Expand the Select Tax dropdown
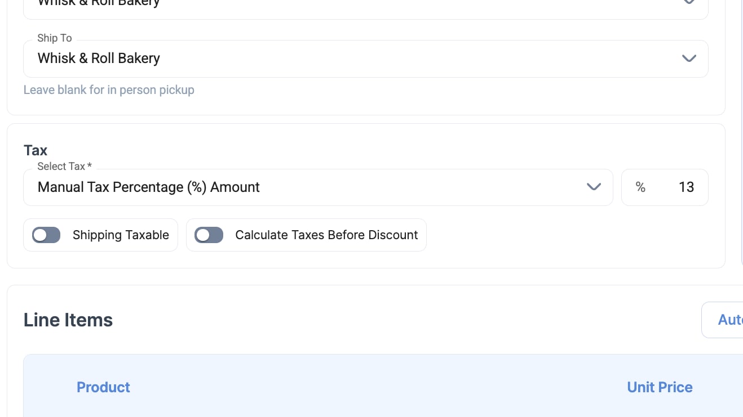The height and width of the screenshot is (417, 743). click(x=318, y=187)
